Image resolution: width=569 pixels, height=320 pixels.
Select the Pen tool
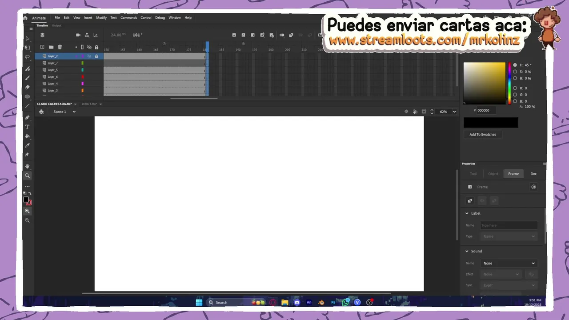tap(27, 118)
